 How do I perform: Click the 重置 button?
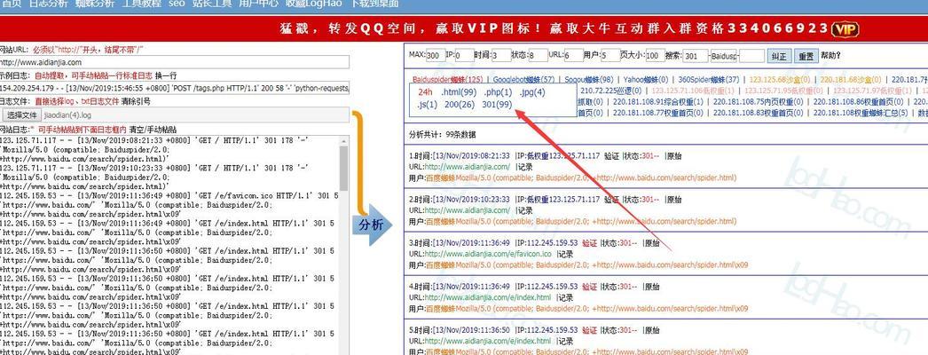pos(806,56)
